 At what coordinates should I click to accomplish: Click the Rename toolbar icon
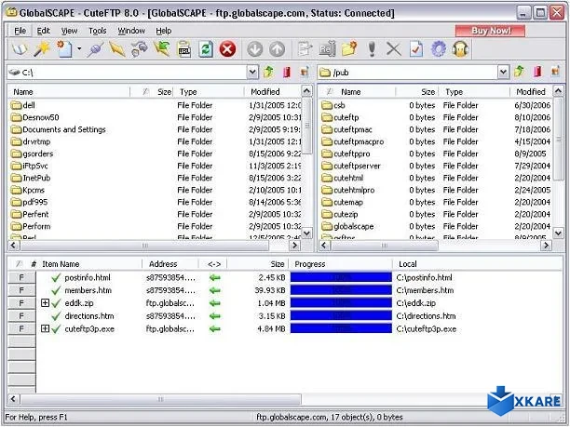click(327, 49)
